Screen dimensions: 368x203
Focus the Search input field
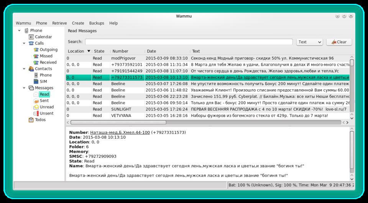click(x=189, y=42)
